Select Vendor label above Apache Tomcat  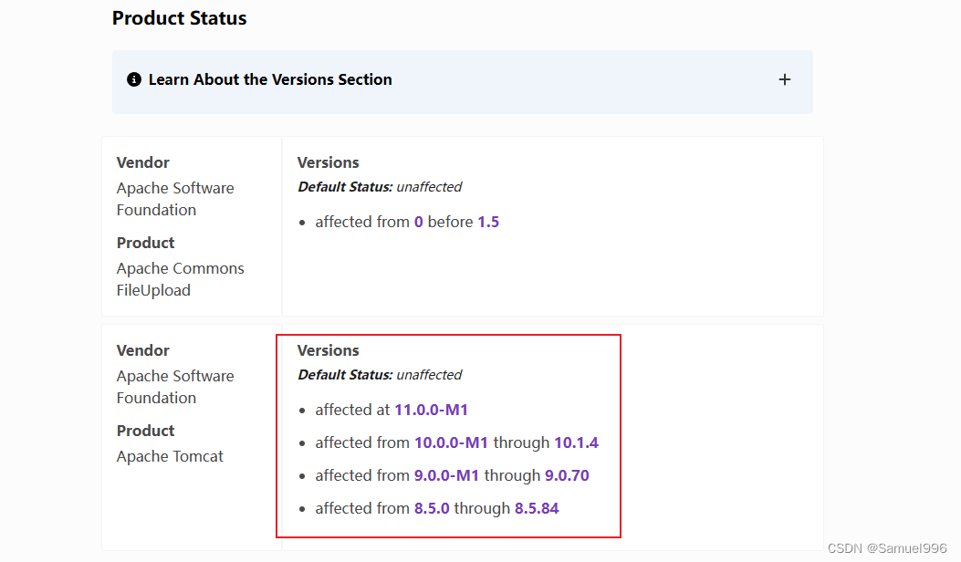142,350
